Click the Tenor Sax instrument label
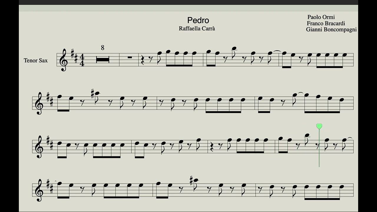 36,60
